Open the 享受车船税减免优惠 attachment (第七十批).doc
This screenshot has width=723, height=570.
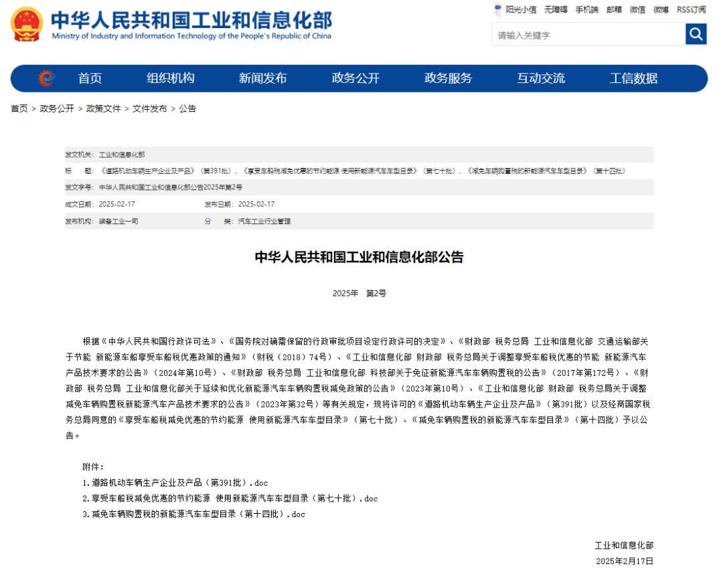(x=230, y=498)
